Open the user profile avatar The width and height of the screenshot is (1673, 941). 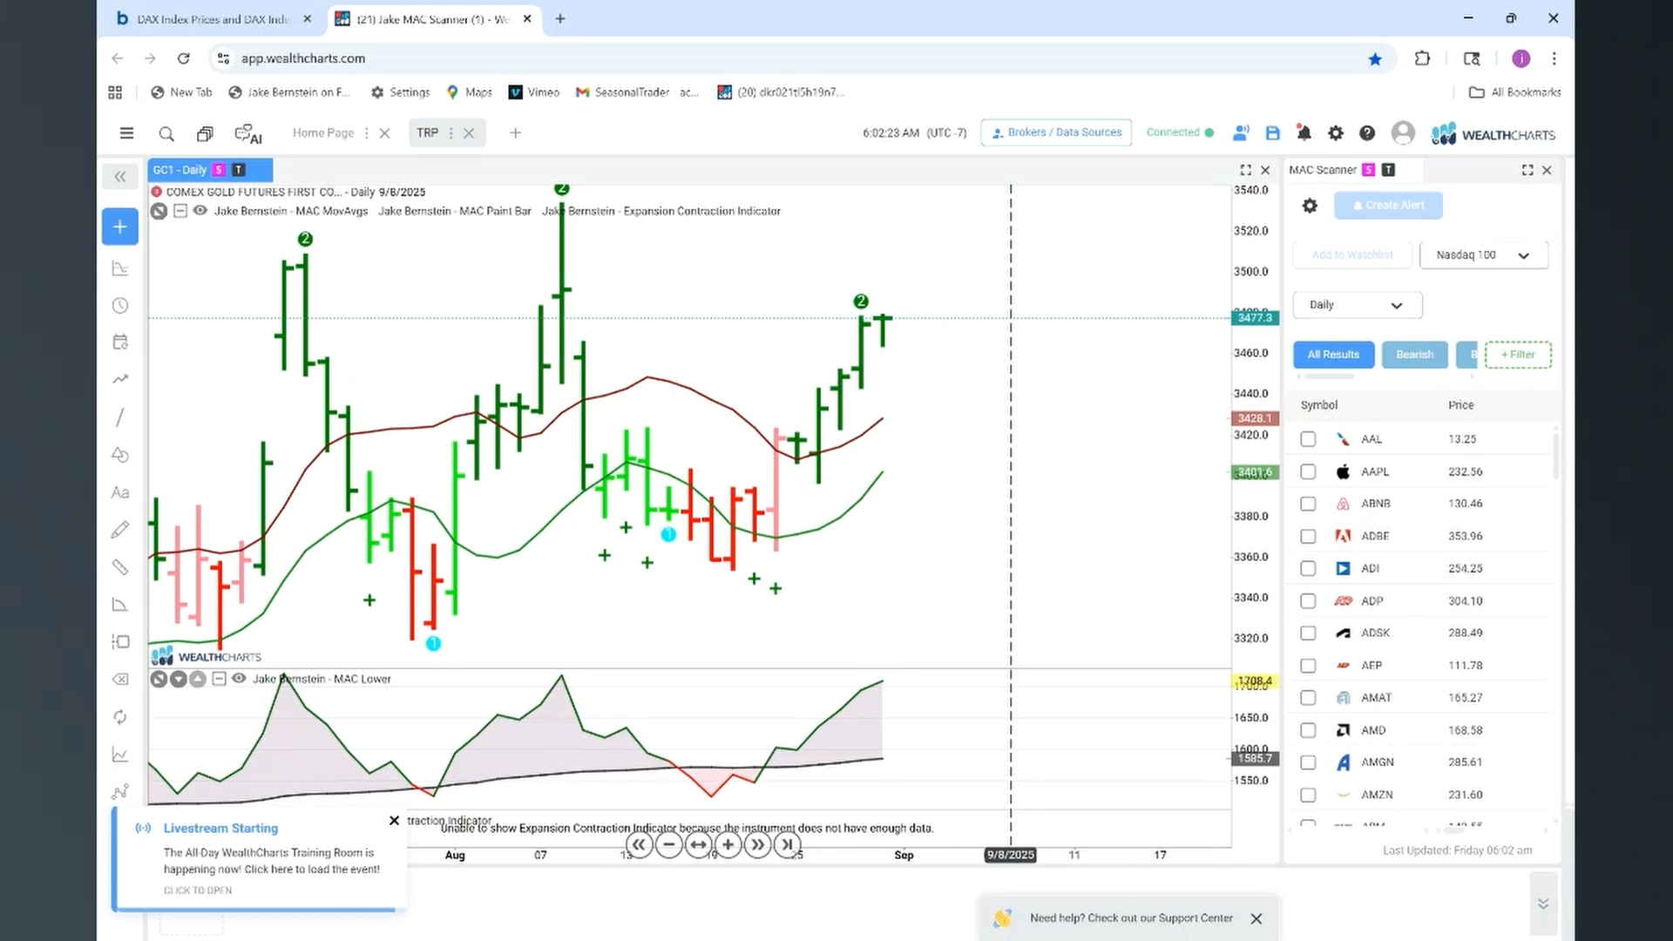[1403, 132]
